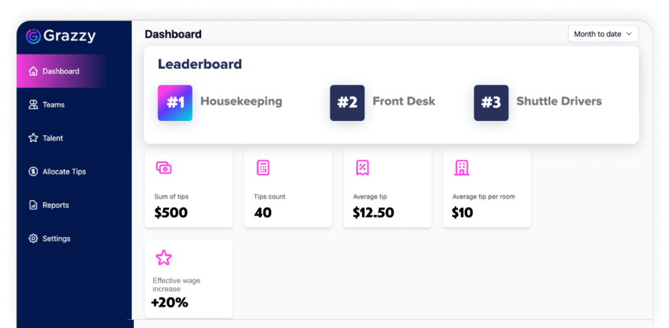Click the Reports document icon
The image size is (669, 328).
click(x=33, y=205)
